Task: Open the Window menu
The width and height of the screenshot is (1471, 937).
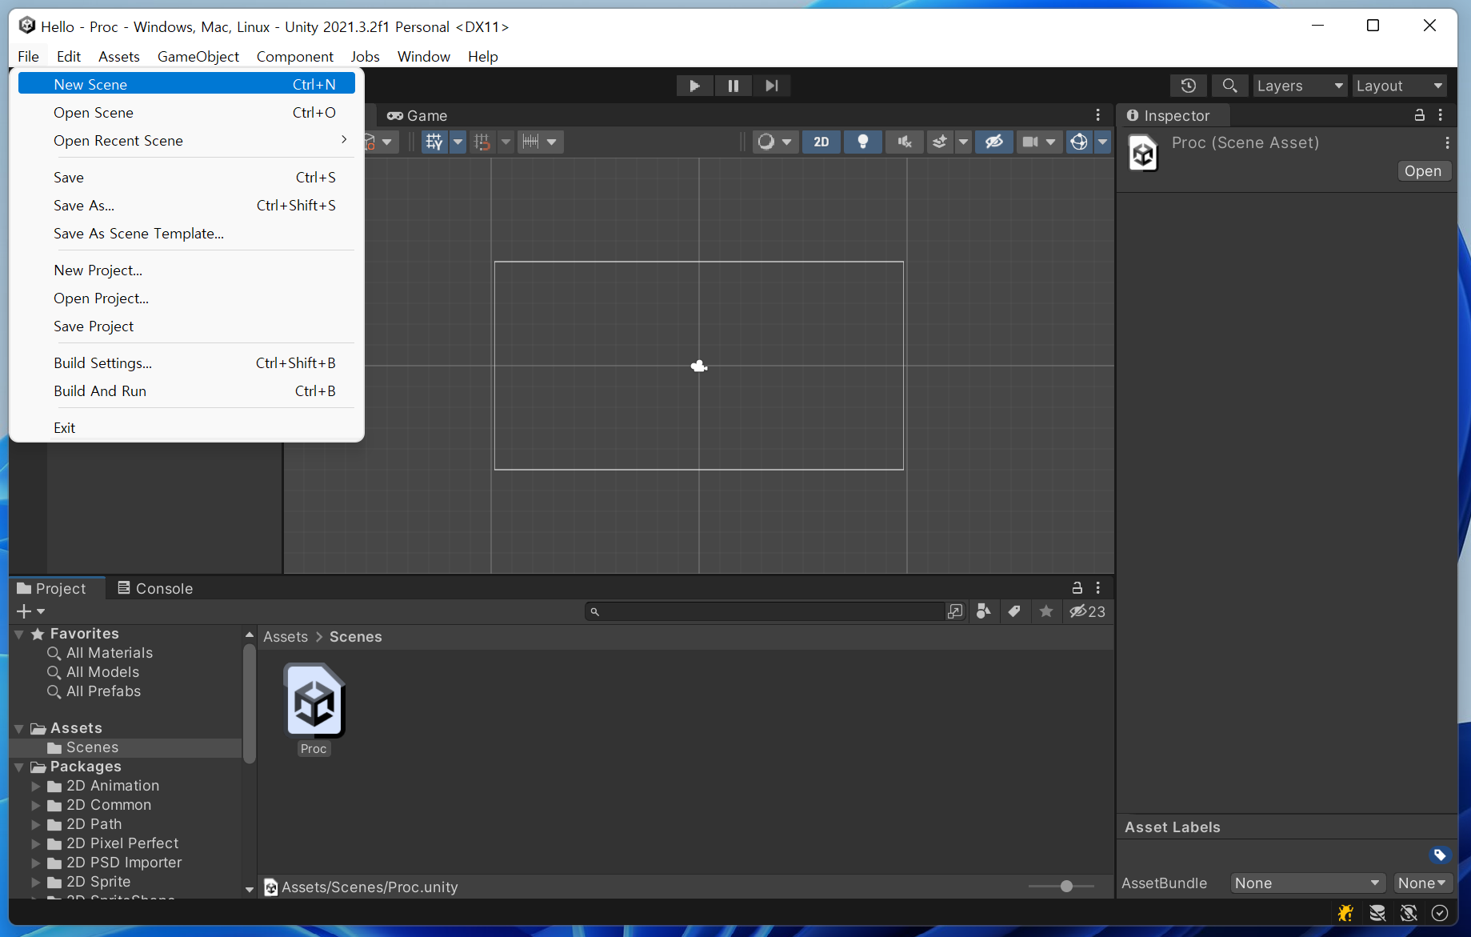Action: coord(424,56)
